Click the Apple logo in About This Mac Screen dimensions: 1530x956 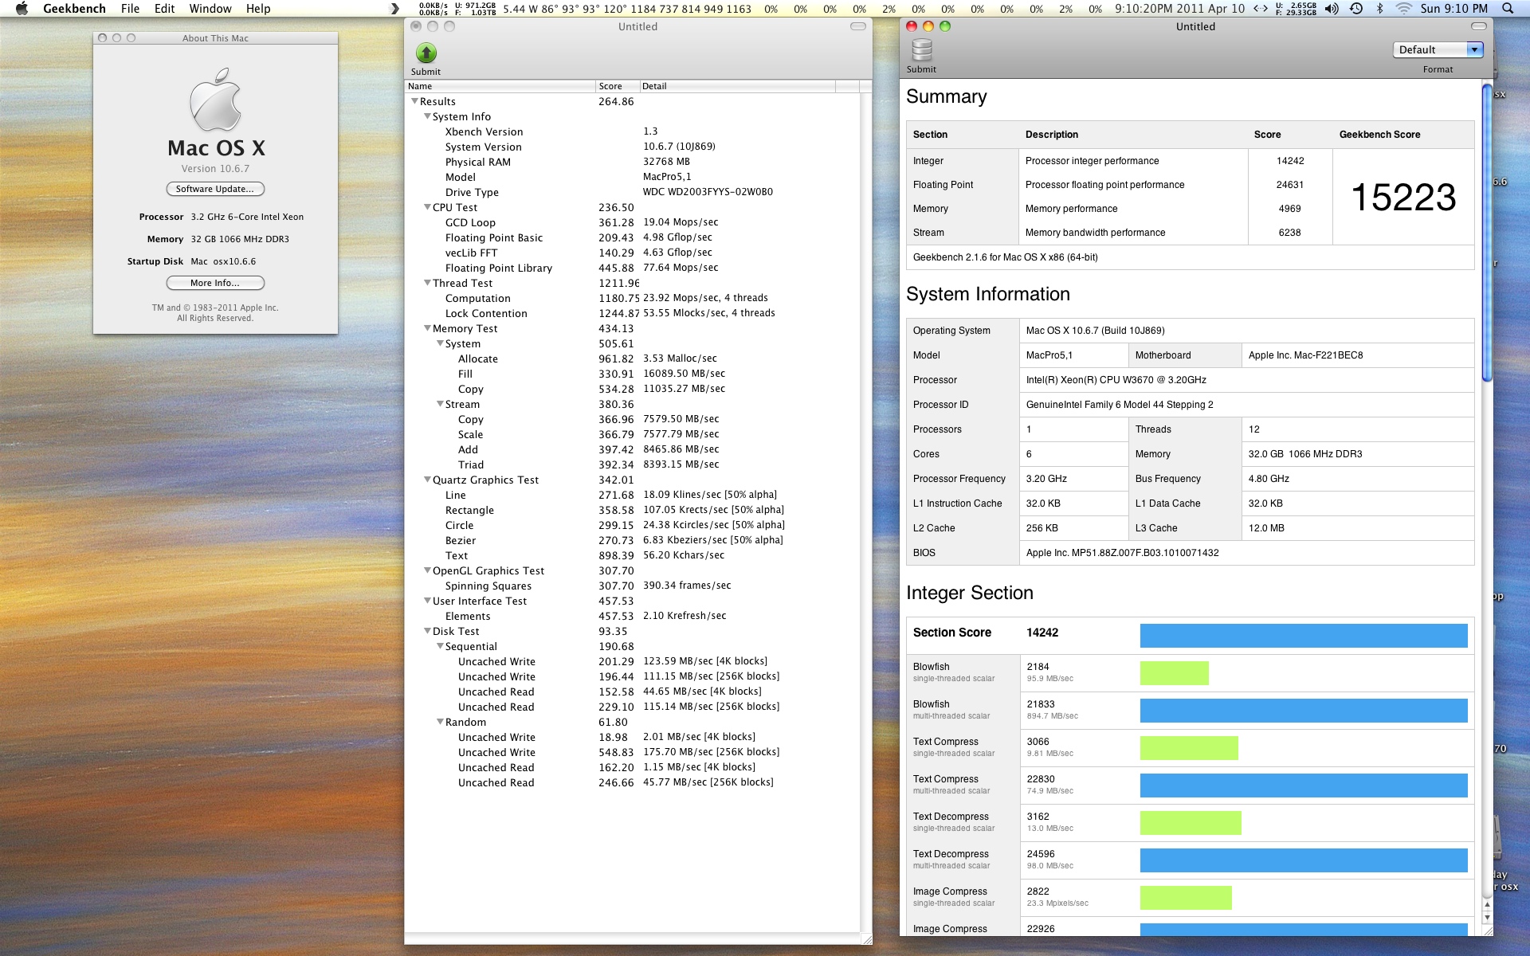click(x=216, y=100)
